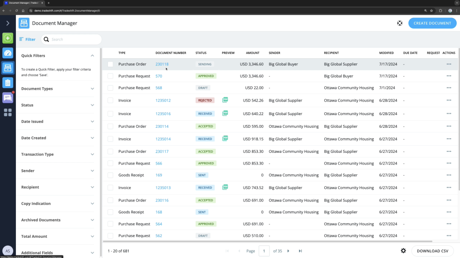The width and height of the screenshot is (460, 258).
Task: Download the document list as CSV
Action: tap(432, 251)
